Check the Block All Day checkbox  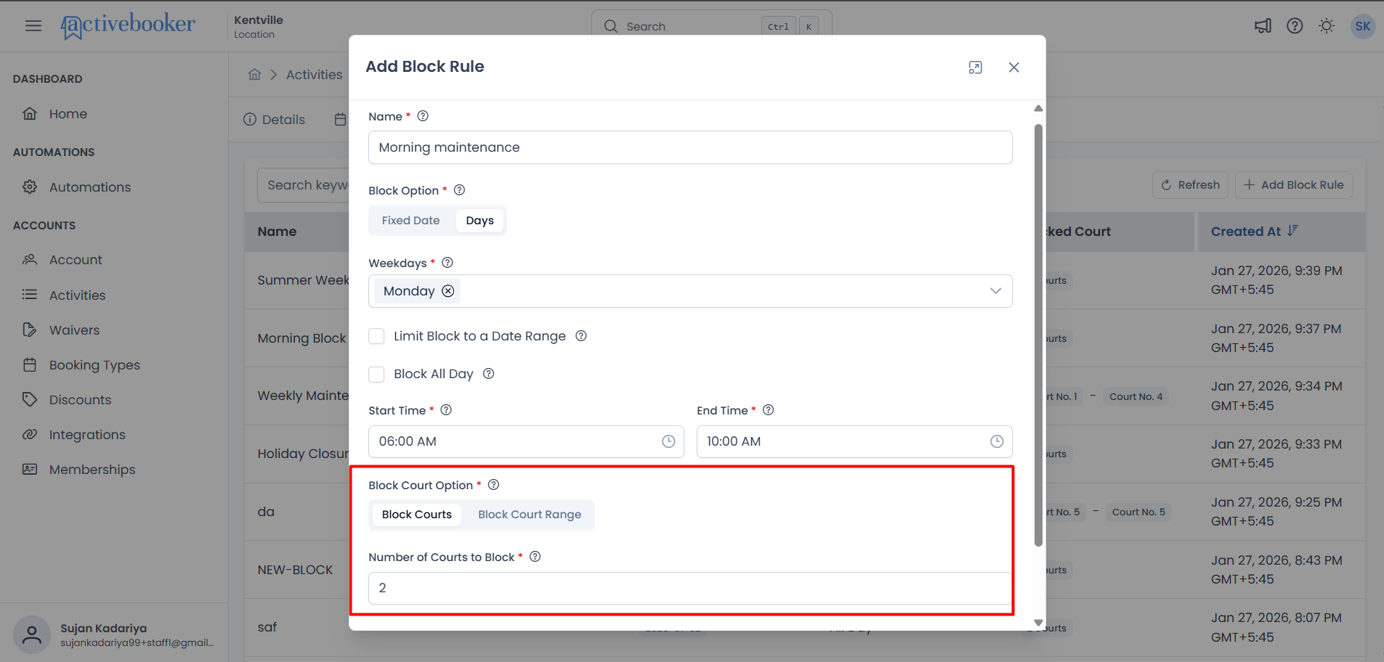tap(376, 374)
